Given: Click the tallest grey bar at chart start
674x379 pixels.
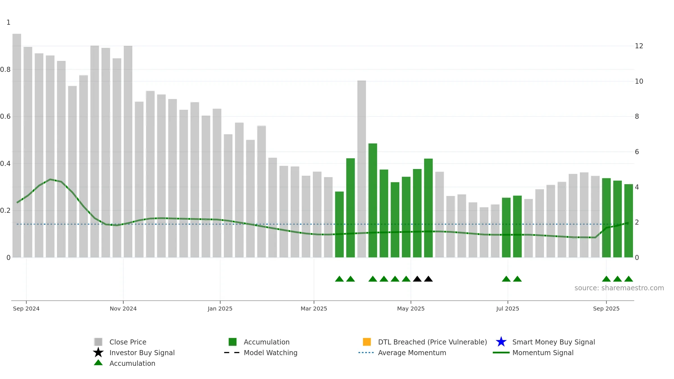Looking at the screenshot, I should pos(17,145).
